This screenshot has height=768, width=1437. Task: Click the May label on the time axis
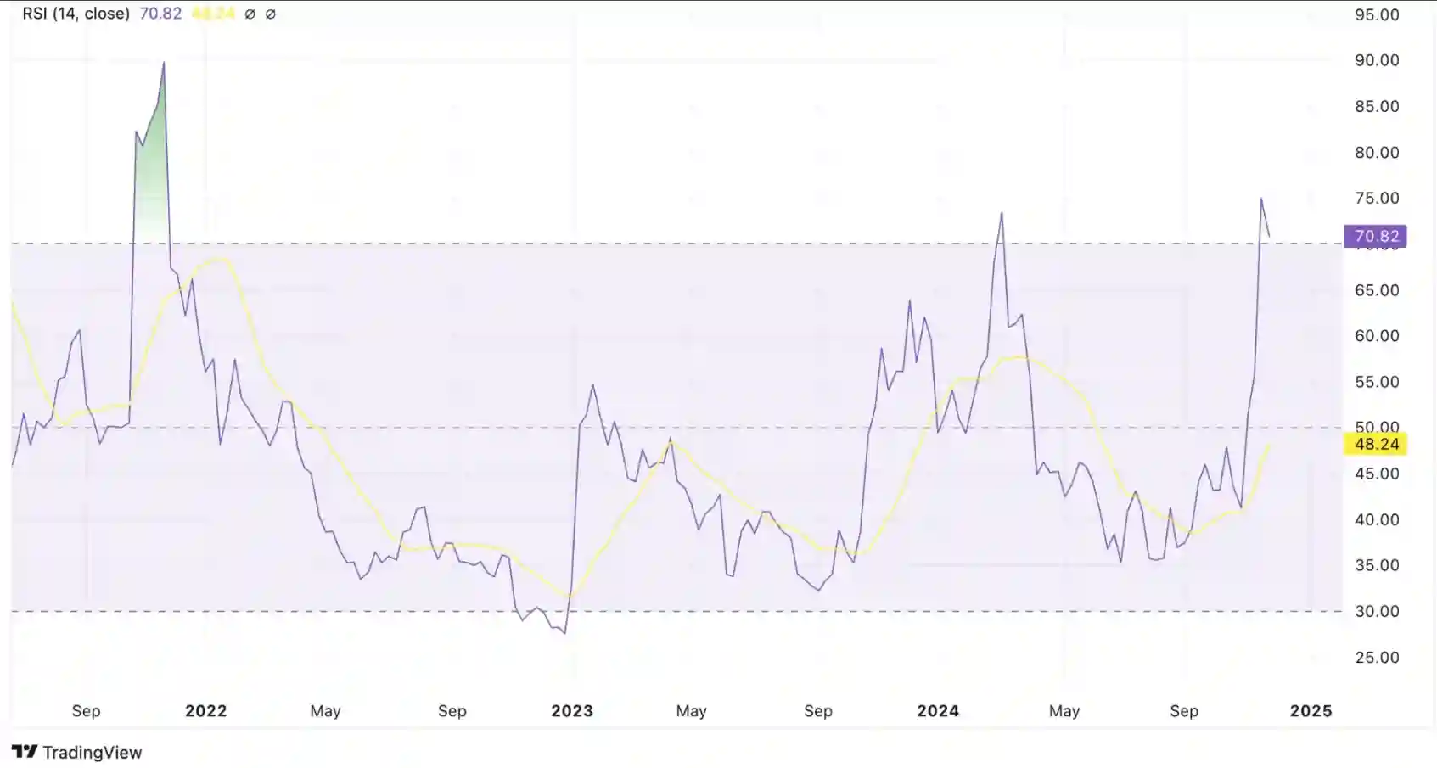[327, 711]
